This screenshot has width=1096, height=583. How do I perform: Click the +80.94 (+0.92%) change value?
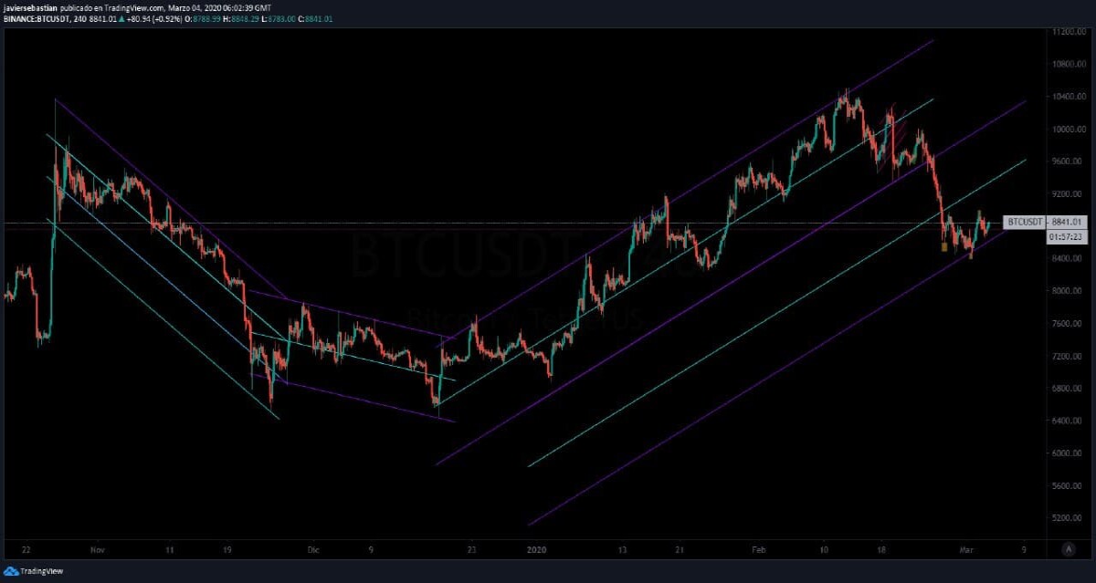[153, 17]
